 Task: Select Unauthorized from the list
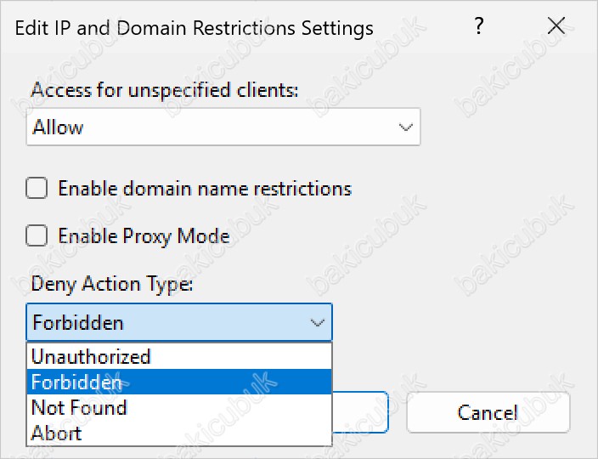coord(179,356)
